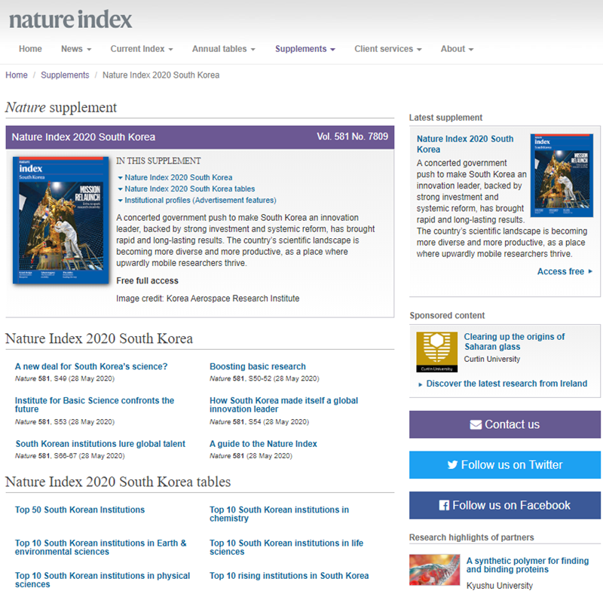The height and width of the screenshot is (600, 603).
Task: Open Top 10 institutions in Earth & environmental sciences
Action: tap(101, 547)
